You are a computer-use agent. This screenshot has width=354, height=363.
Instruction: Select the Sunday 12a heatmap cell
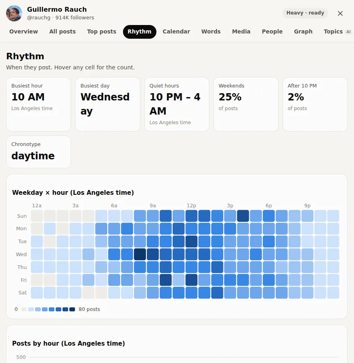[37, 216]
